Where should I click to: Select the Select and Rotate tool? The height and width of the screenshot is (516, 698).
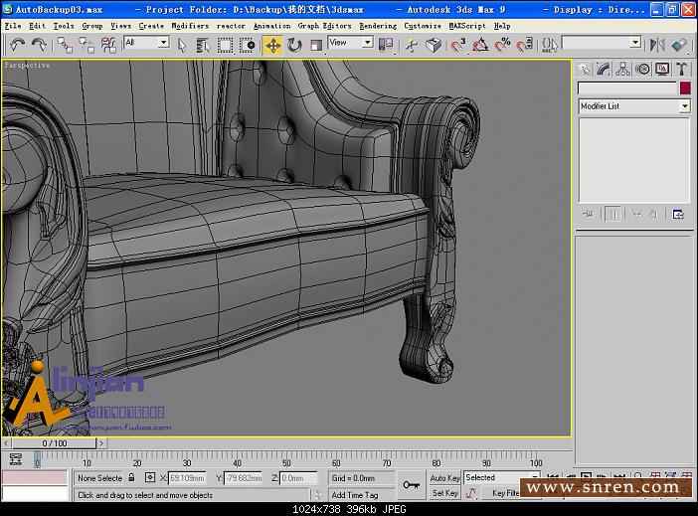294,45
